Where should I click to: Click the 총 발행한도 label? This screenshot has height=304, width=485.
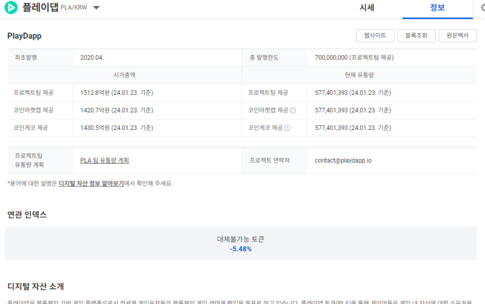tap(264, 57)
